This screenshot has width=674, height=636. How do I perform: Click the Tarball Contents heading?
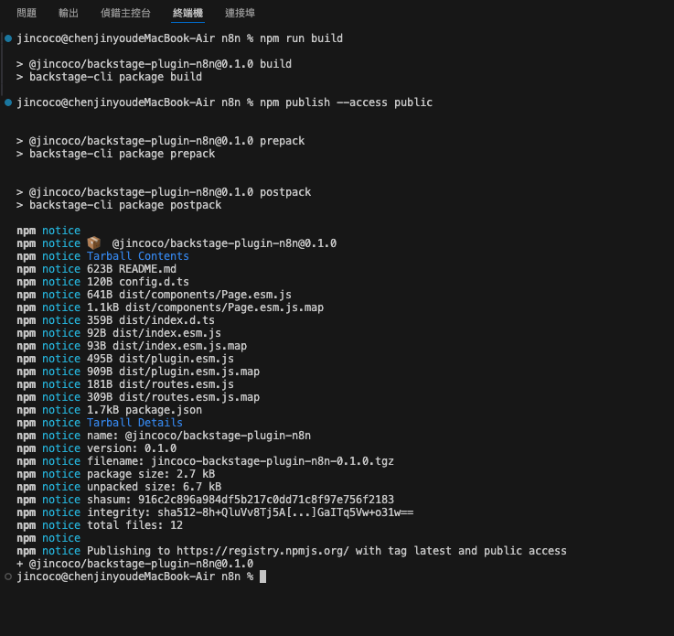click(138, 256)
